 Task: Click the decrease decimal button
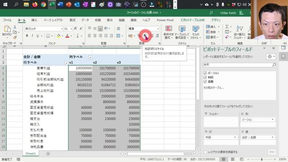(157, 36)
